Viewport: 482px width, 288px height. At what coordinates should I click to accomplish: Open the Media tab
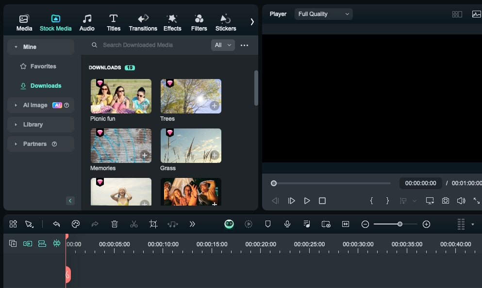pos(24,23)
